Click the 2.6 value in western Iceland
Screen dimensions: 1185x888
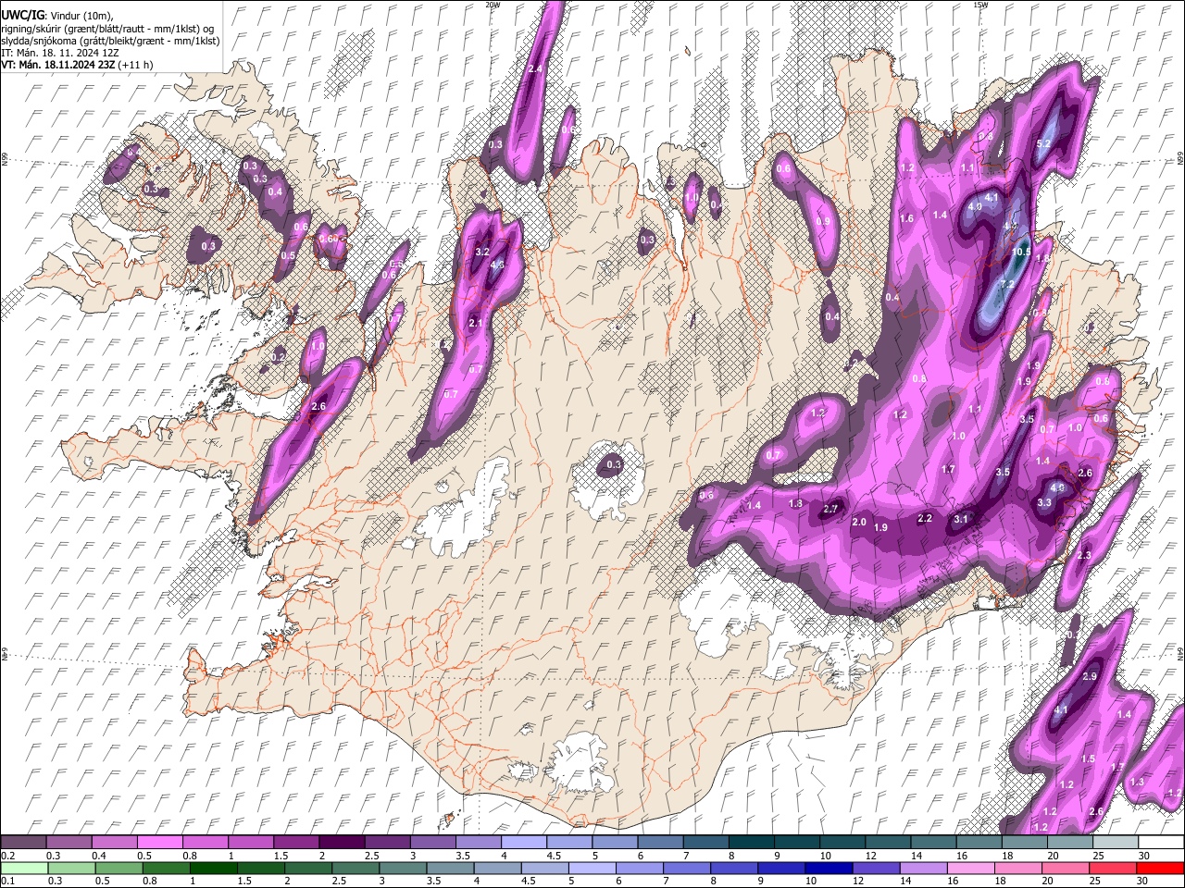click(x=319, y=407)
